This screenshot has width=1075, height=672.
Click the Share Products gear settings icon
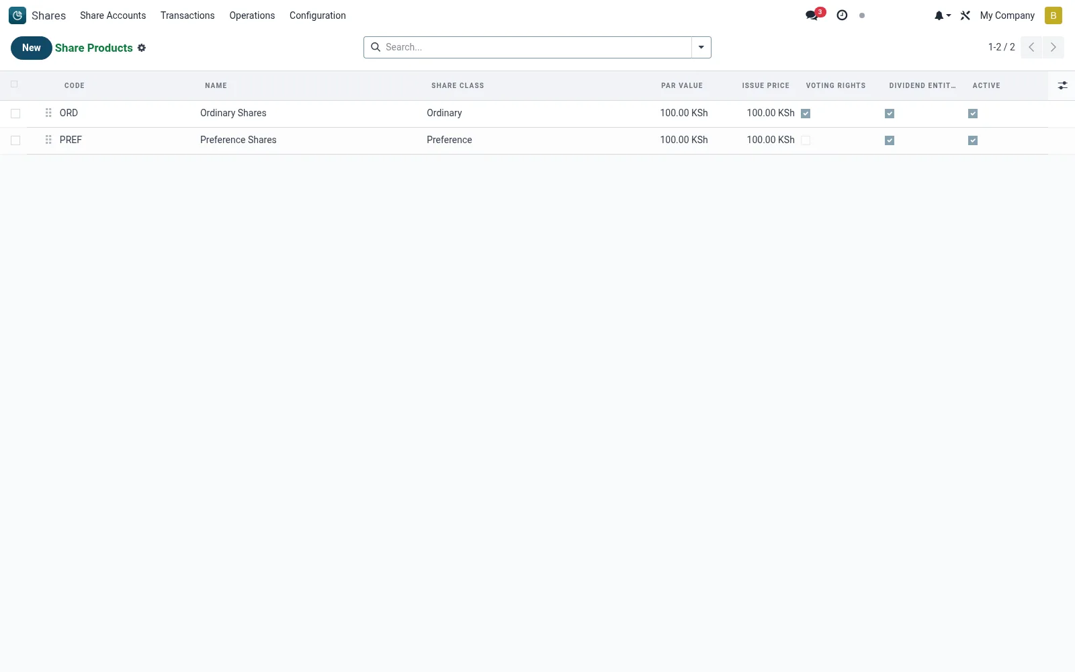click(x=142, y=48)
